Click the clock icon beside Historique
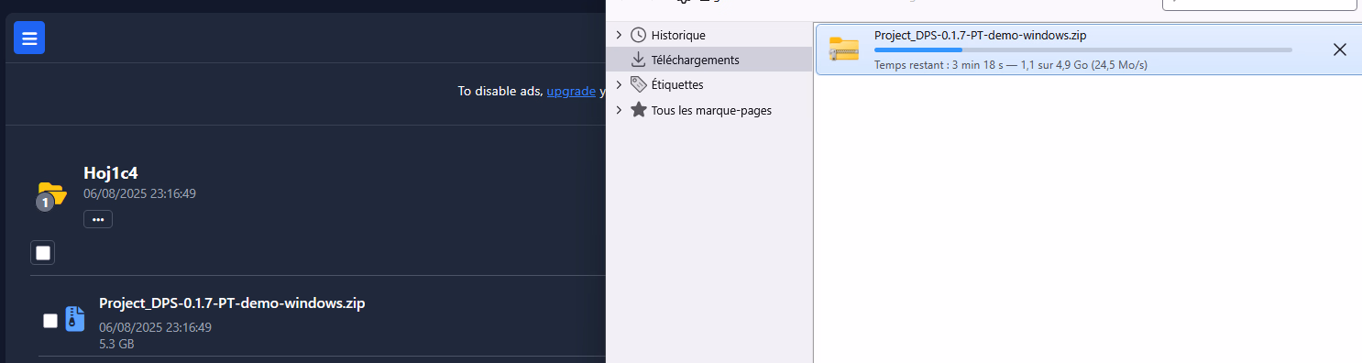The image size is (1362, 363). click(639, 35)
